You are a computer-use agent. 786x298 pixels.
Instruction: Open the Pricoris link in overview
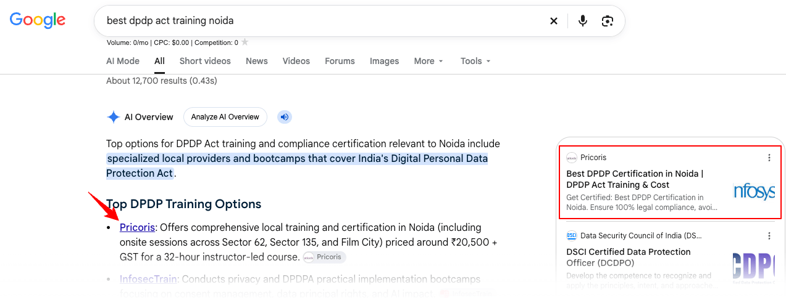[x=137, y=227]
